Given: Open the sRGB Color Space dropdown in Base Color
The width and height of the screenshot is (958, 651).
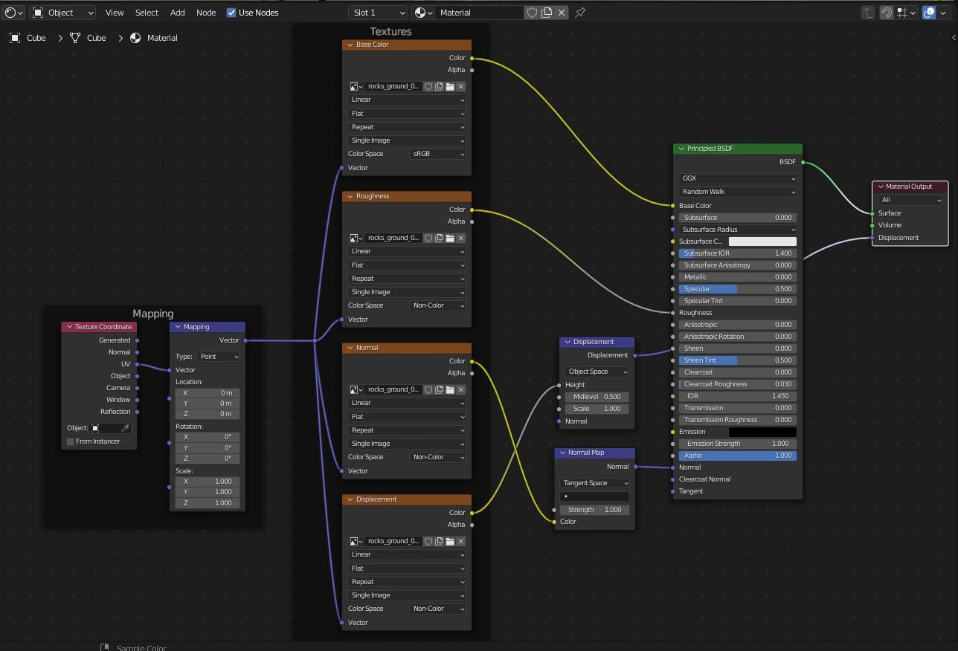Looking at the screenshot, I should (437, 154).
